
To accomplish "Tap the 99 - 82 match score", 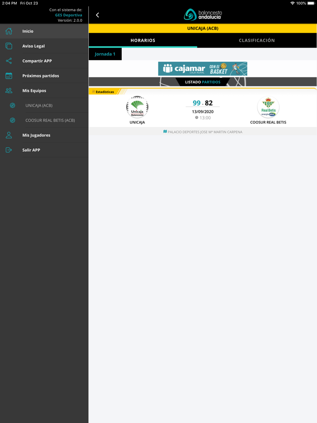I will (x=202, y=103).
